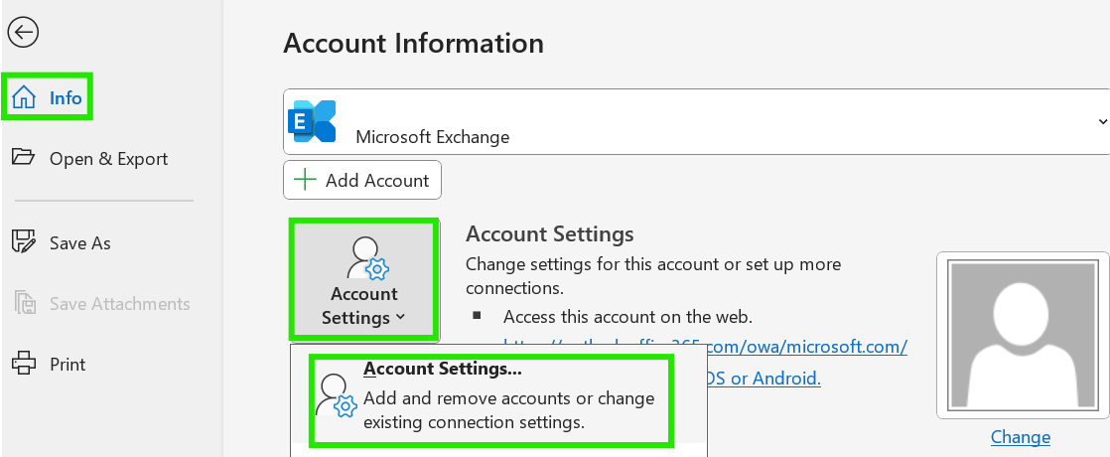The image size is (1110, 457).
Task: Choose Print from the sidebar
Action: click(x=49, y=365)
